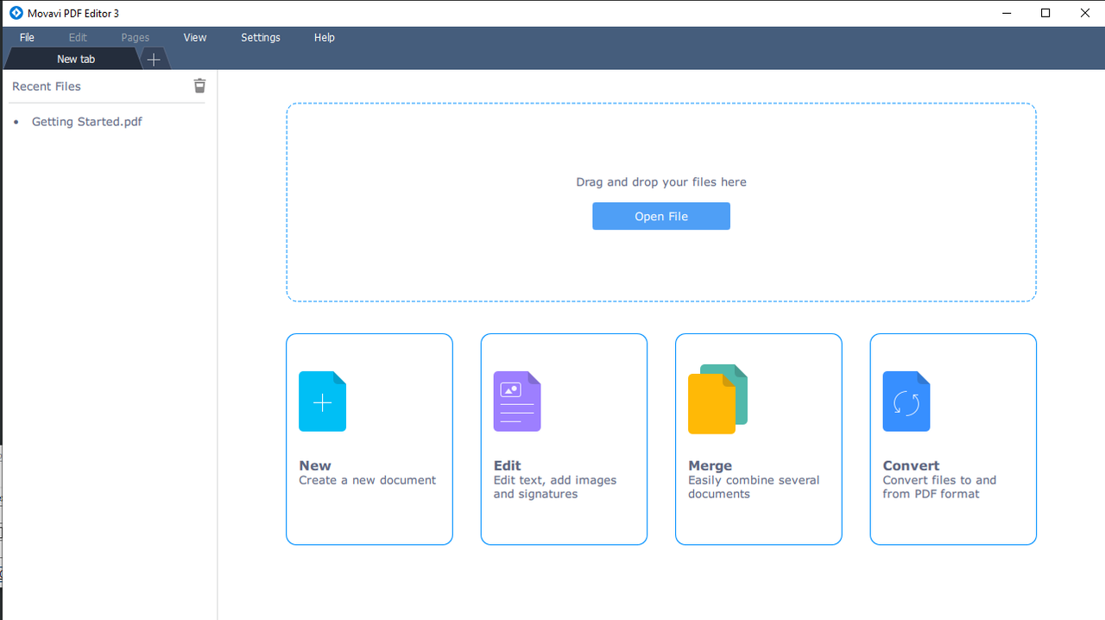Image resolution: width=1105 pixels, height=620 pixels.
Task: Click the Edit heading text on card
Action: 508,465
